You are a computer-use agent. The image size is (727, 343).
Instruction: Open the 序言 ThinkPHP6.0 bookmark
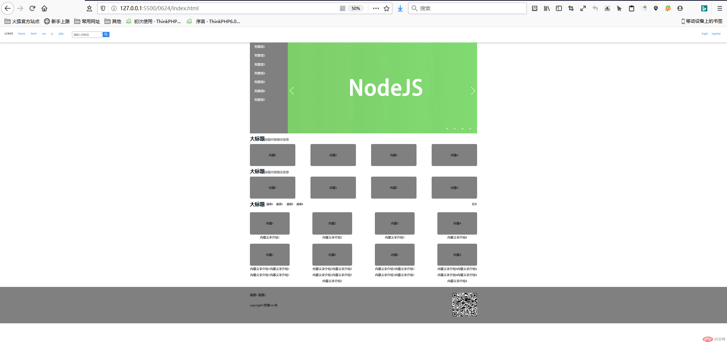pyautogui.click(x=213, y=21)
